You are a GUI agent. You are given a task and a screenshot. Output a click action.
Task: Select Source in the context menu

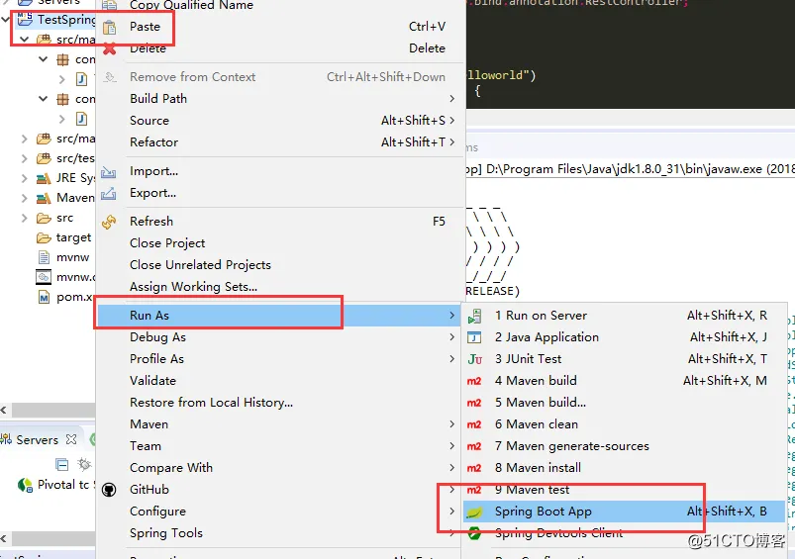coord(280,121)
